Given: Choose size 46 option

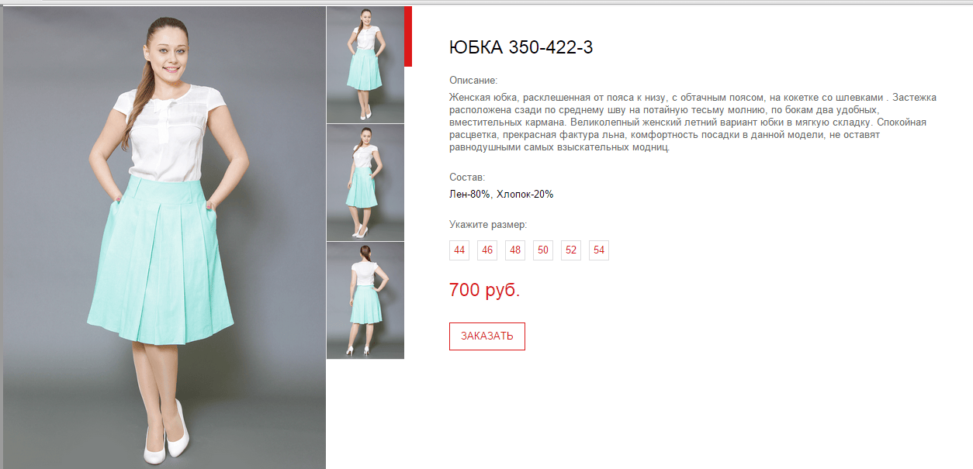Looking at the screenshot, I should 487,250.
